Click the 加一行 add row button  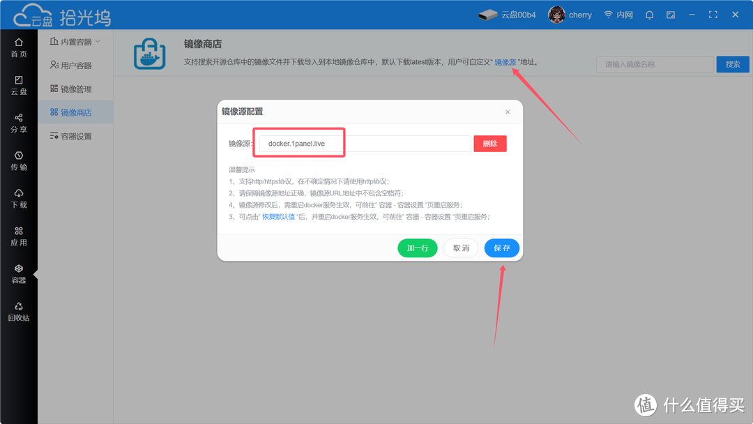417,248
